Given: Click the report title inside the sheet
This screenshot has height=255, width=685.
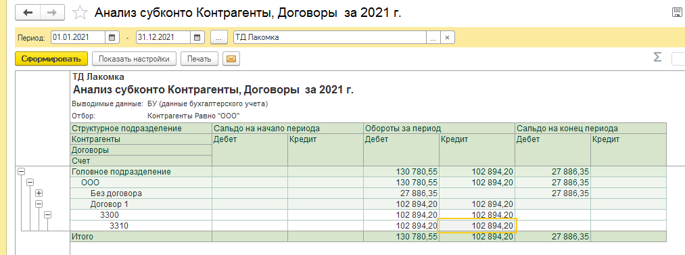Looking at the screenshot, I should coord(213,90).
